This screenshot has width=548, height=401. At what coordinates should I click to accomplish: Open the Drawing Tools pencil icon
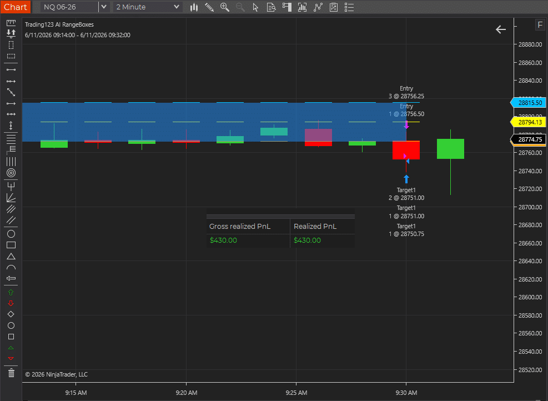(209, 7)
